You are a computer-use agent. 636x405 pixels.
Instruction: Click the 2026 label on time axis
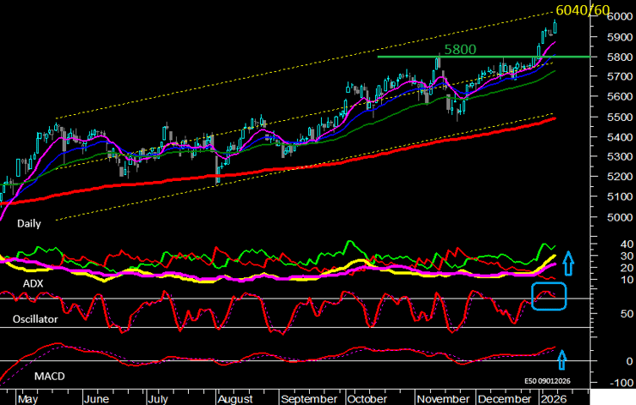[550, 399]
